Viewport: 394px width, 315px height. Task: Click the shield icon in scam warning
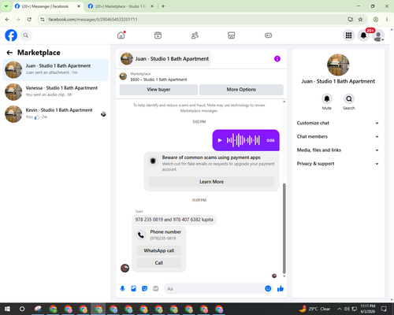pyautogui.click(x=153, y=161)
